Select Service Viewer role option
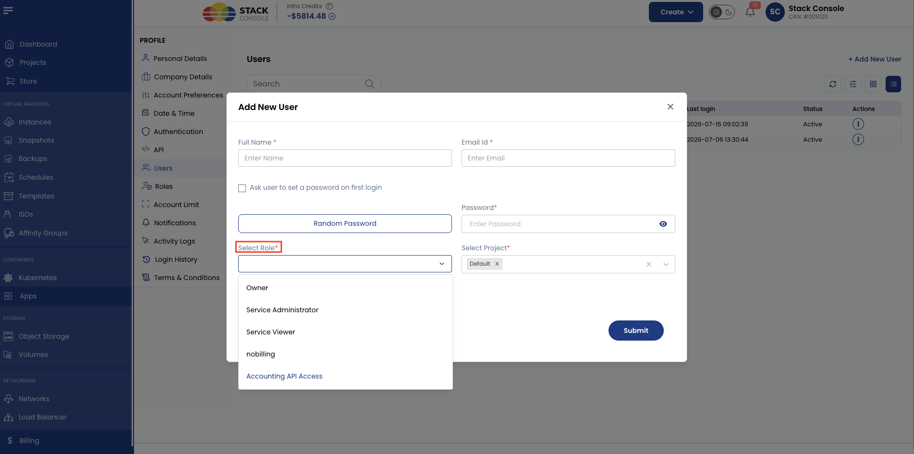914x454 pixels. click(345, 332)
